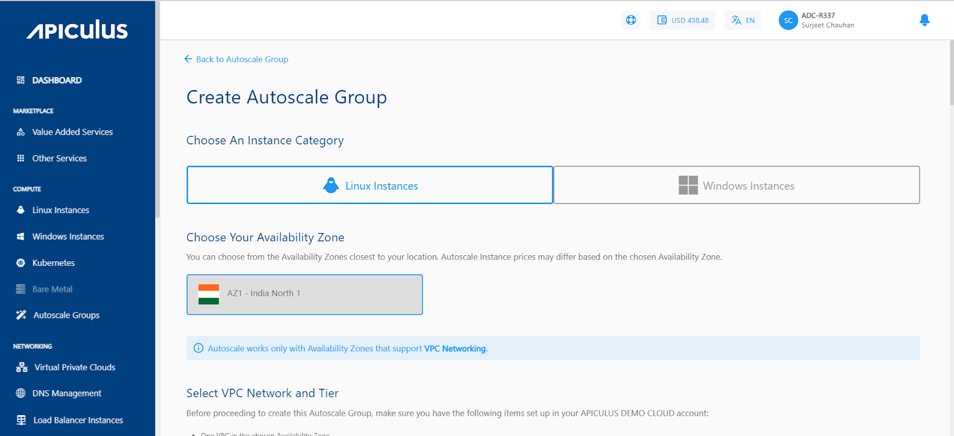The image size is (954, 436).
Task: Click the page vertical scrollbar
Action: pyautogui.click(x=951, y=73)
